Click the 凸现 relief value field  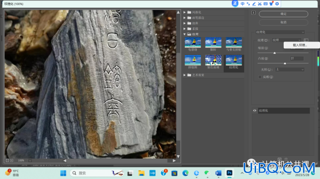coord(297,58)
